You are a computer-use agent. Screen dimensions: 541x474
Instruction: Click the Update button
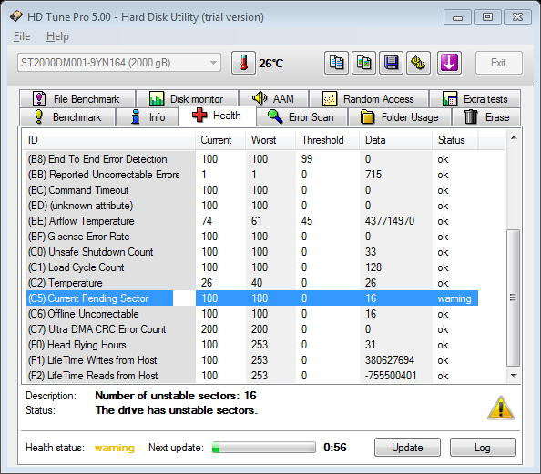[407, 448]
